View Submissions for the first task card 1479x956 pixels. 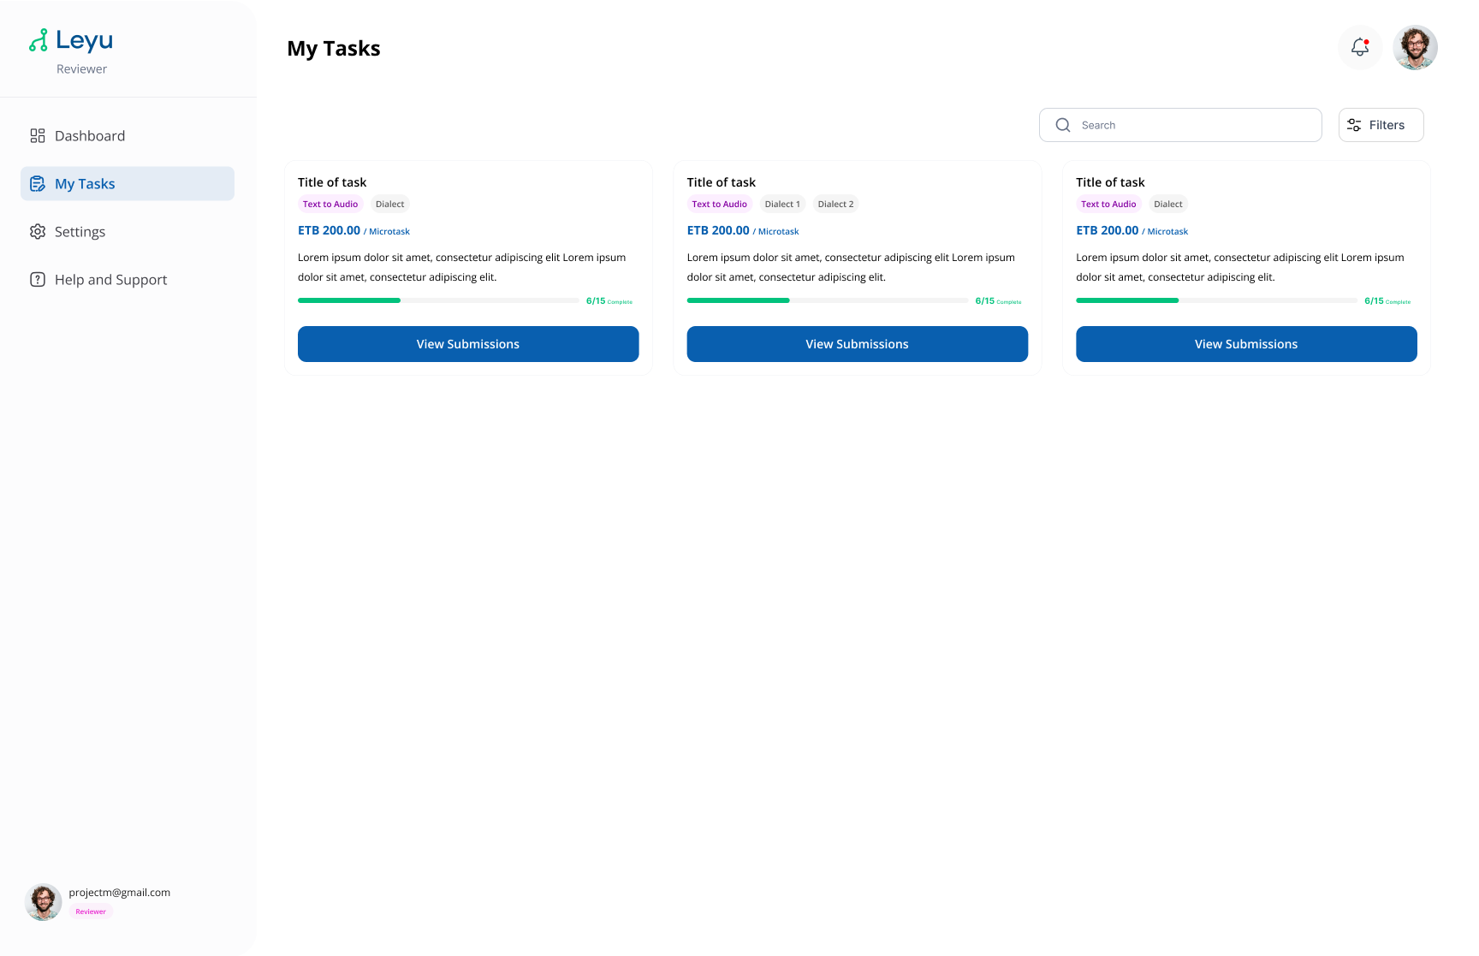468,344
